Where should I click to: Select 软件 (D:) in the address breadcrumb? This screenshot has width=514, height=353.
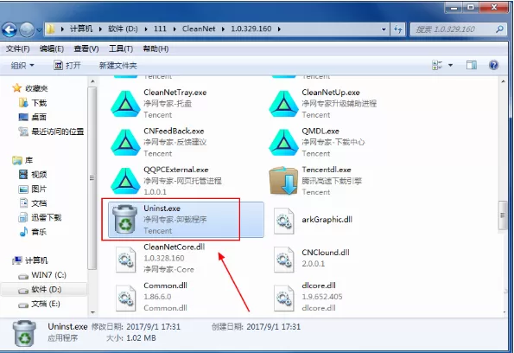coord(123,29)
